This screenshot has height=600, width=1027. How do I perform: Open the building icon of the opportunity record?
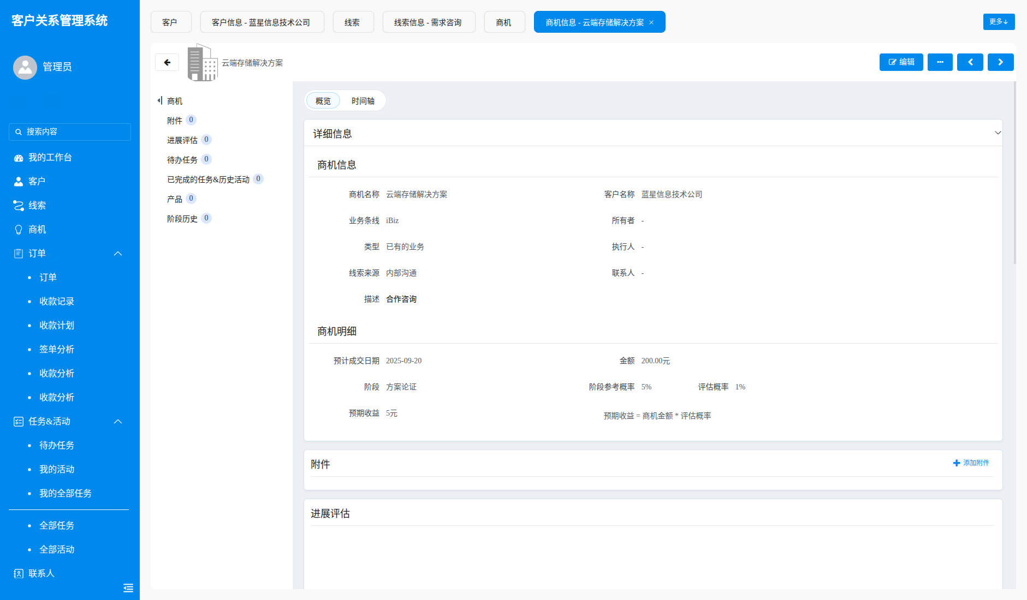[203, 63]
